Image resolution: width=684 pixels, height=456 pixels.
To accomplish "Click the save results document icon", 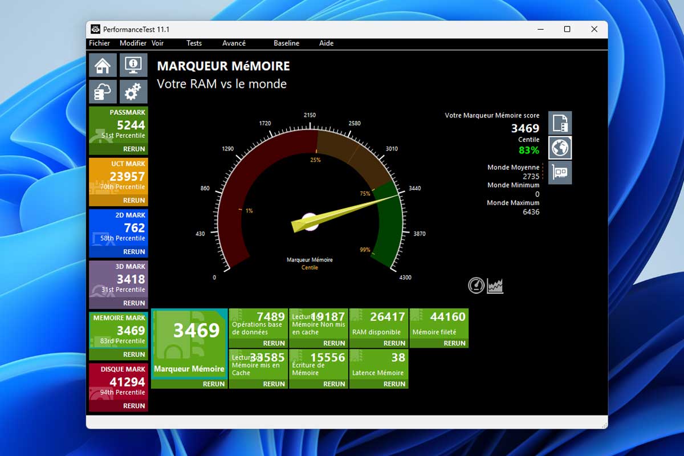I will (560, 123).
